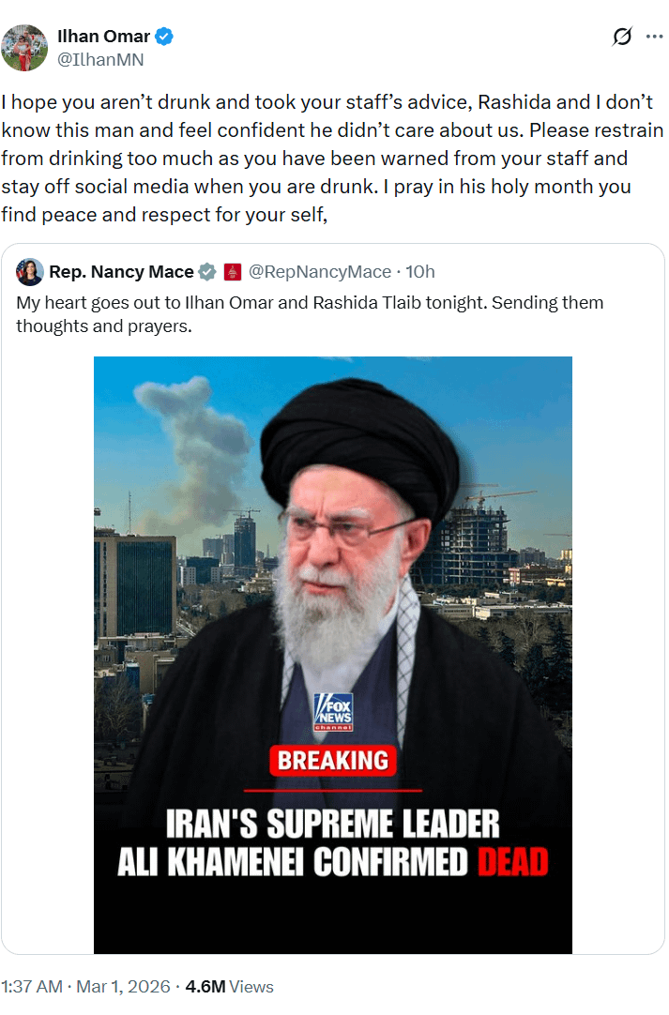Image resolution: width=669 pixels, height=1015 pixels.
Task: Click the Fox News logo in image
Action: click(x=333, y=712)
